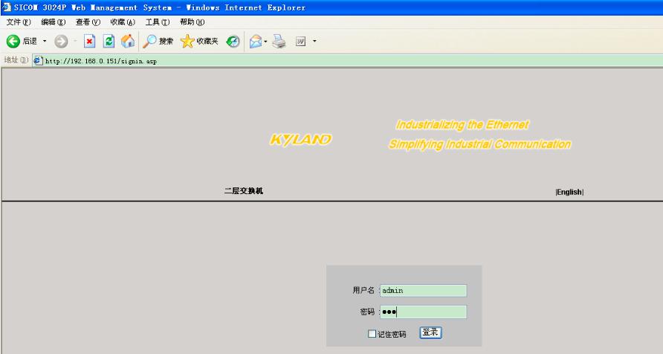Click the Forward arrow button
The image size is (663, 354).
point(61,41)
